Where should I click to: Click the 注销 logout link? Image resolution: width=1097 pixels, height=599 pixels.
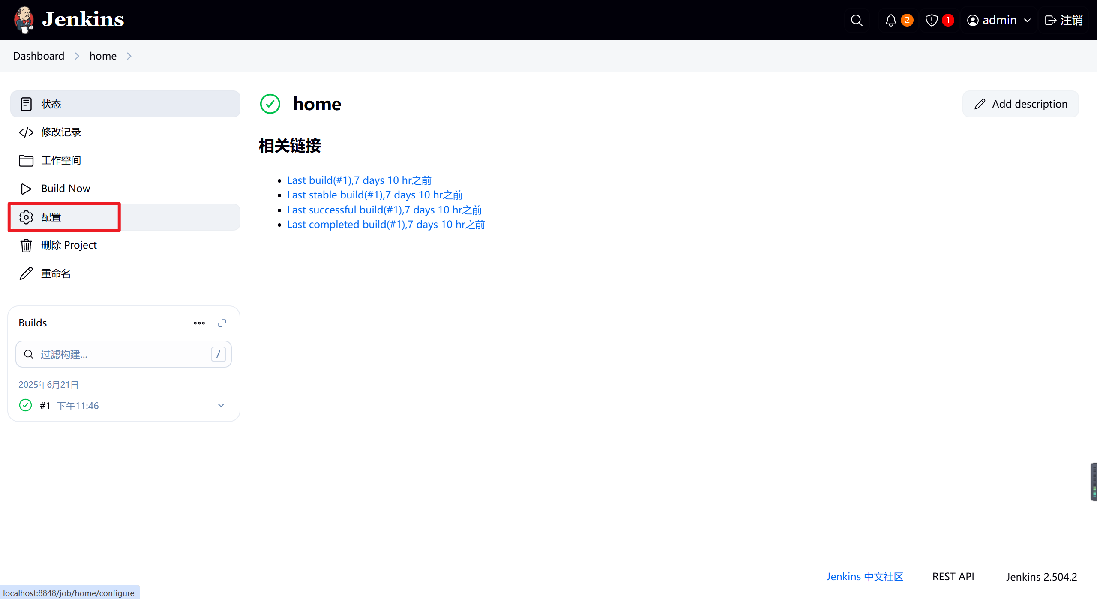point(1064,20)
